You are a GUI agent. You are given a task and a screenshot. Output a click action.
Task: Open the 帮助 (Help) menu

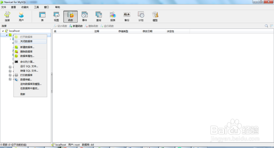point(58,7)
